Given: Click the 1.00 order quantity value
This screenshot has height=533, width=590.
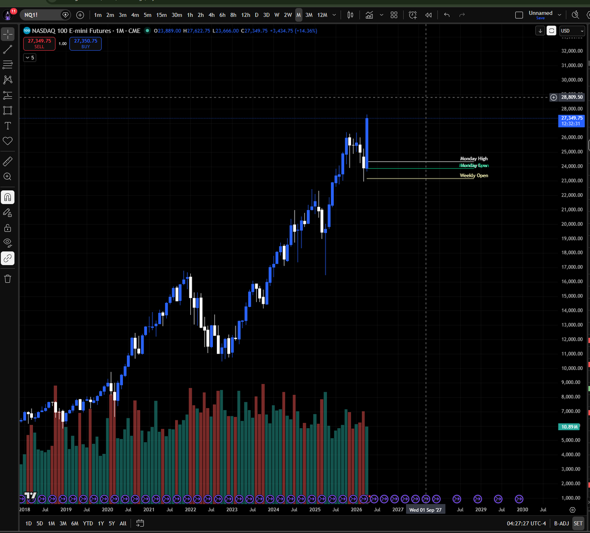Looking at the screenshot, I should pos(62,44).
